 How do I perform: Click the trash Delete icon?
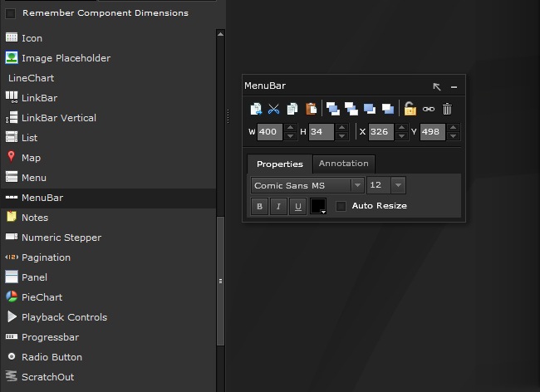tap(447, 109)
